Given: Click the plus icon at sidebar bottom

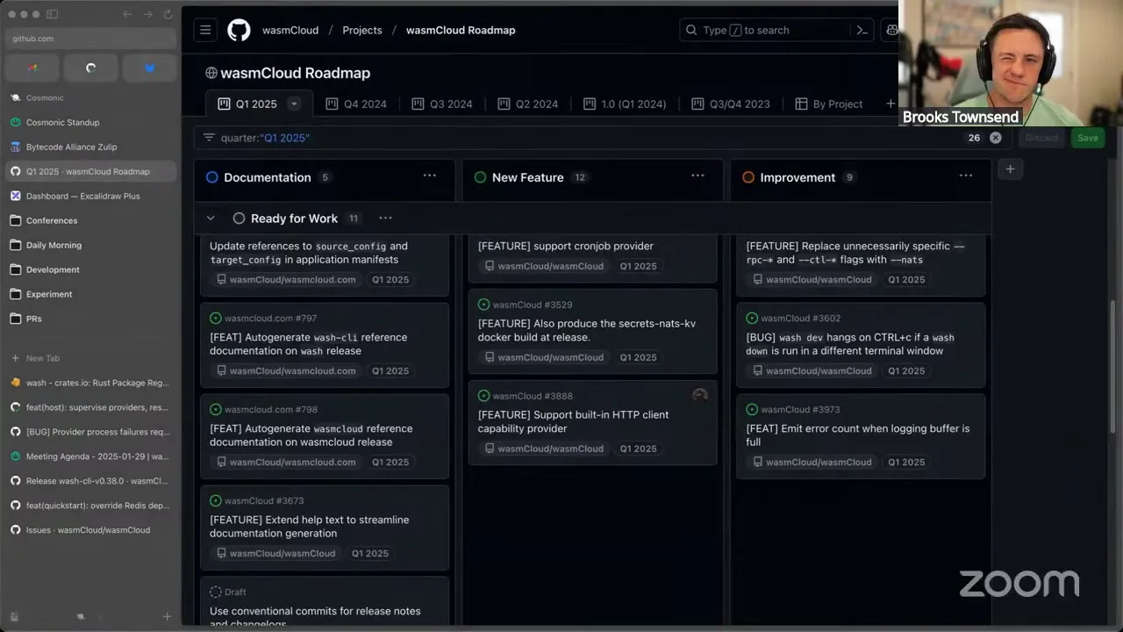Looking at the screenshot, I should [x=167, y=616].
